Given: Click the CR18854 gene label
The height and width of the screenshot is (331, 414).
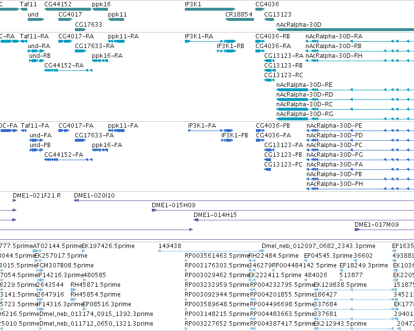Looking at the screenshot, I should coord(239,15).
